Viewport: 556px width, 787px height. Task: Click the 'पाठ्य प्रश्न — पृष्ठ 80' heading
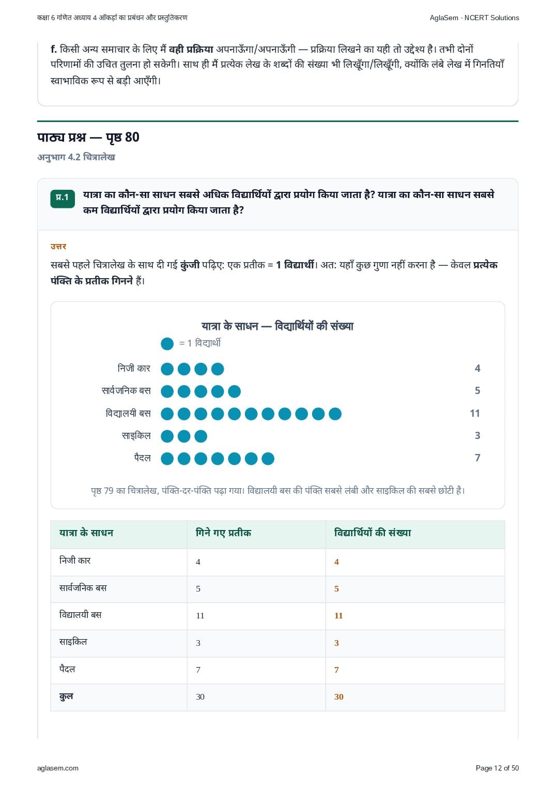(x=88, y=137)
